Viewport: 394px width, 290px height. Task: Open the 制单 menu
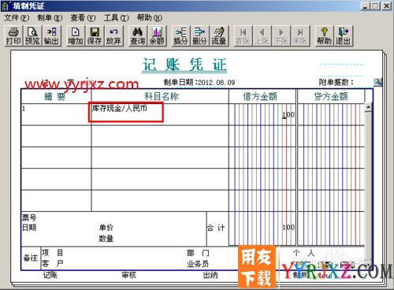(x=50, y=18)
